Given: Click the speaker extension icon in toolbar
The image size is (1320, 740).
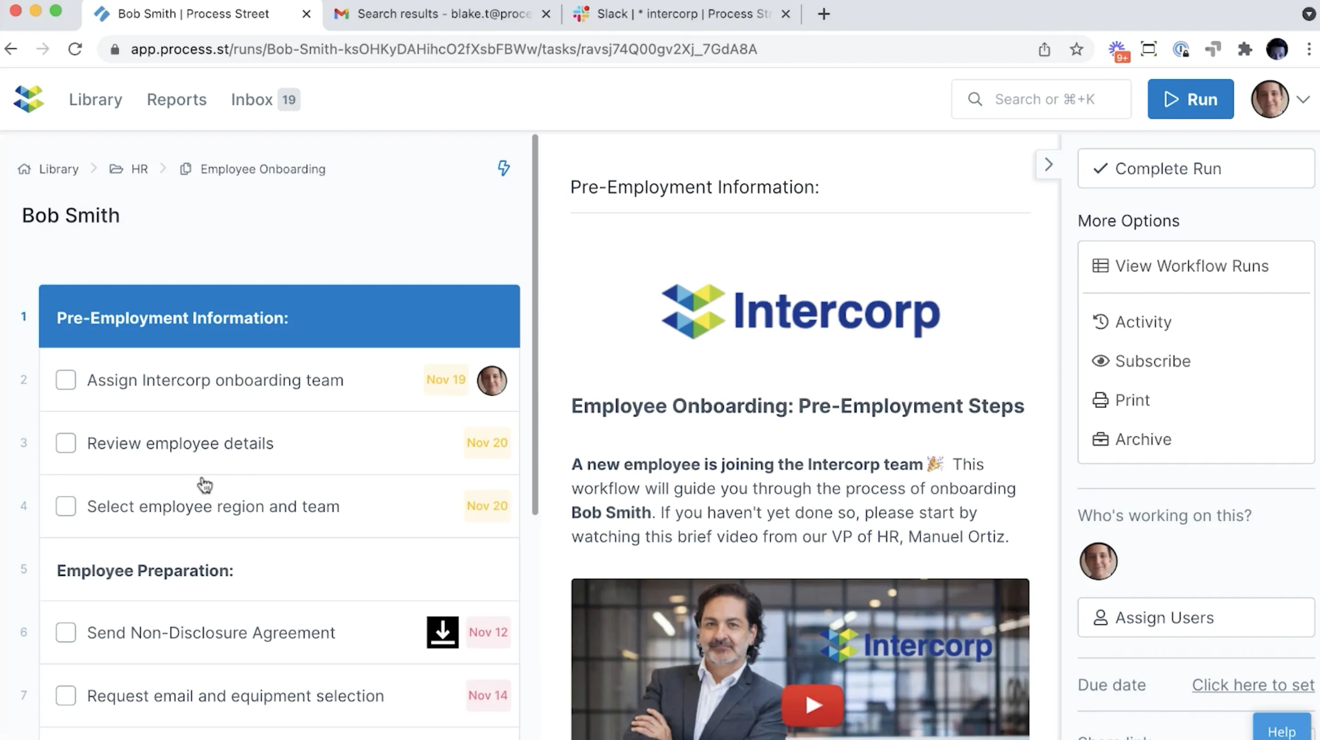Looking at the screenshot, I should click(x=1213, y=49).
